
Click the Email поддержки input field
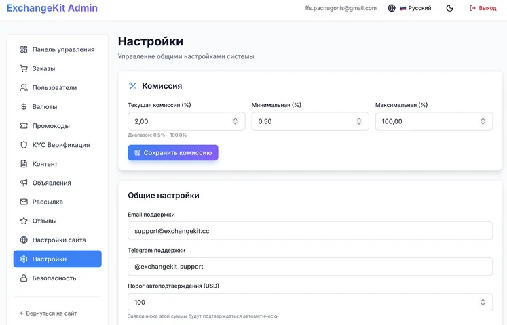tap(310, 230)
